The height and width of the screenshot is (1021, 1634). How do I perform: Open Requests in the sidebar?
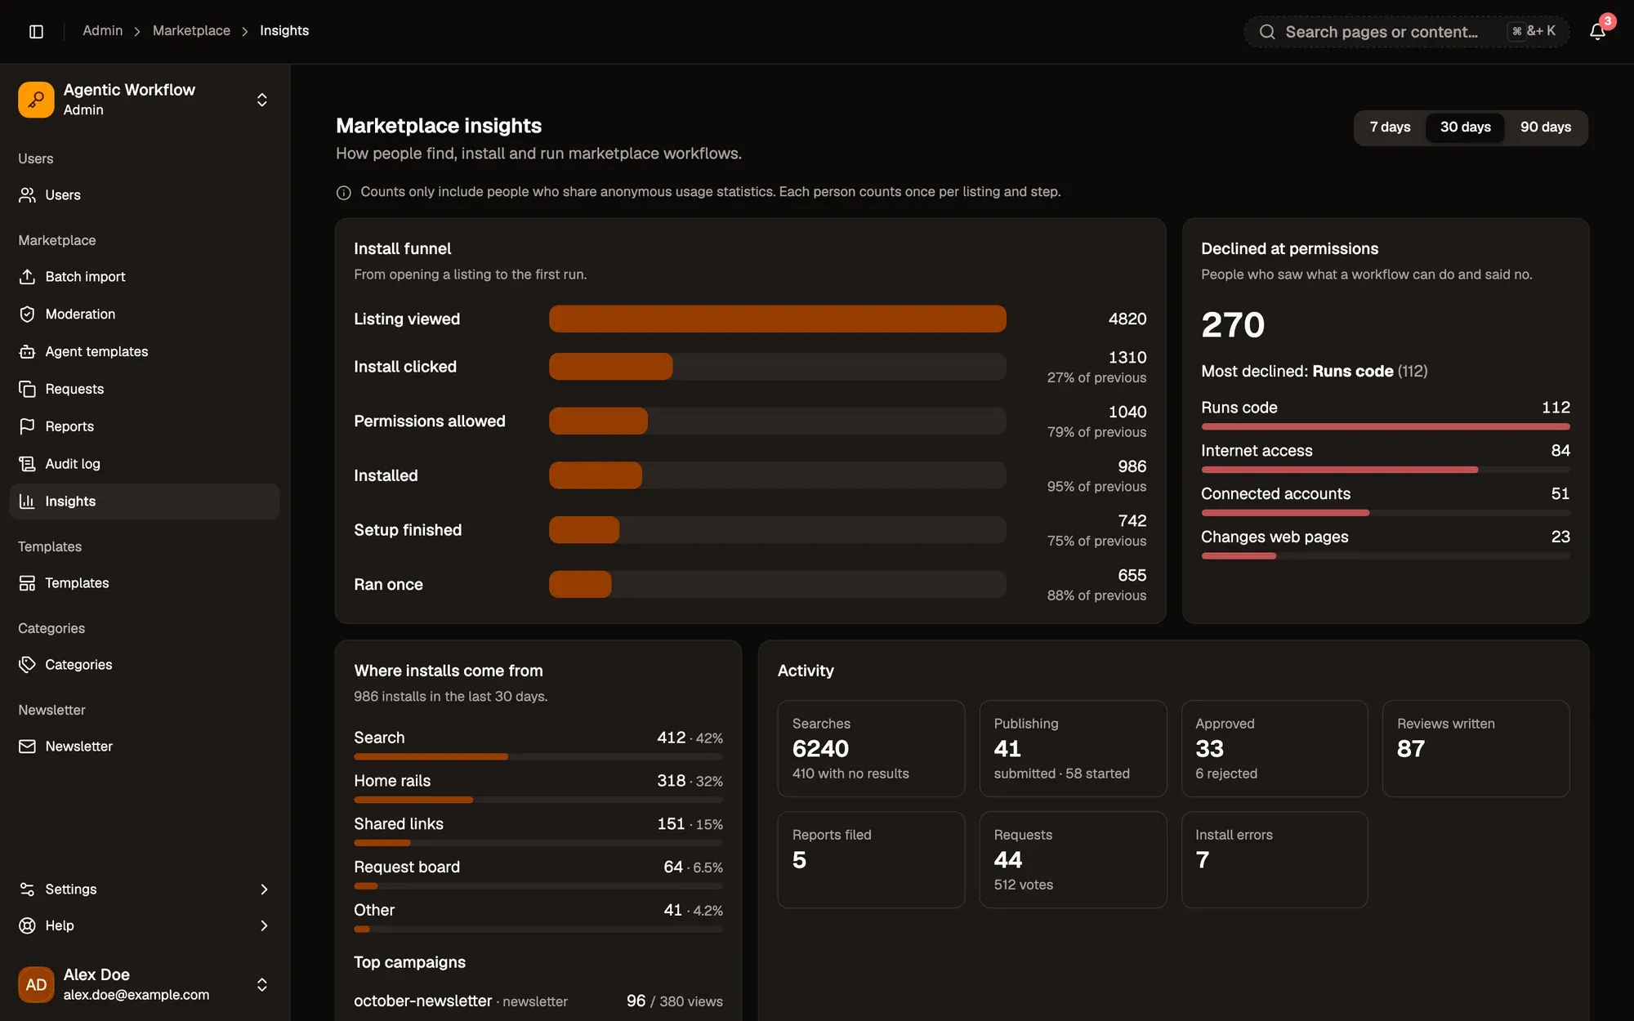(145, 389)
